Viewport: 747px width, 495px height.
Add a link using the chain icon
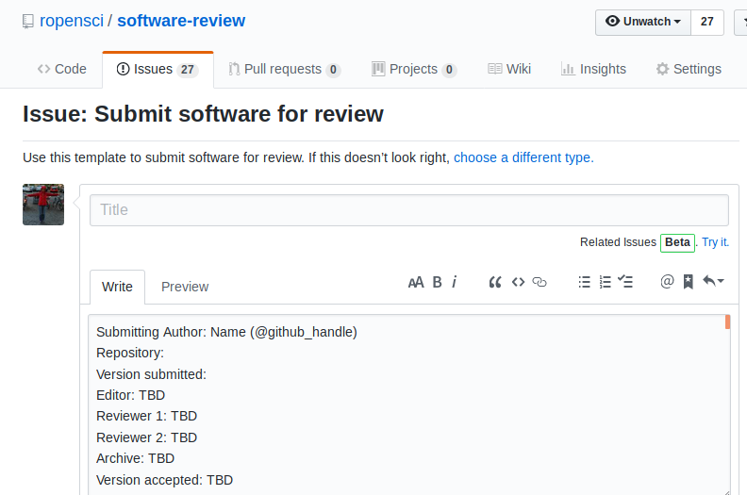pyautogui.click(x=539, y=282)
